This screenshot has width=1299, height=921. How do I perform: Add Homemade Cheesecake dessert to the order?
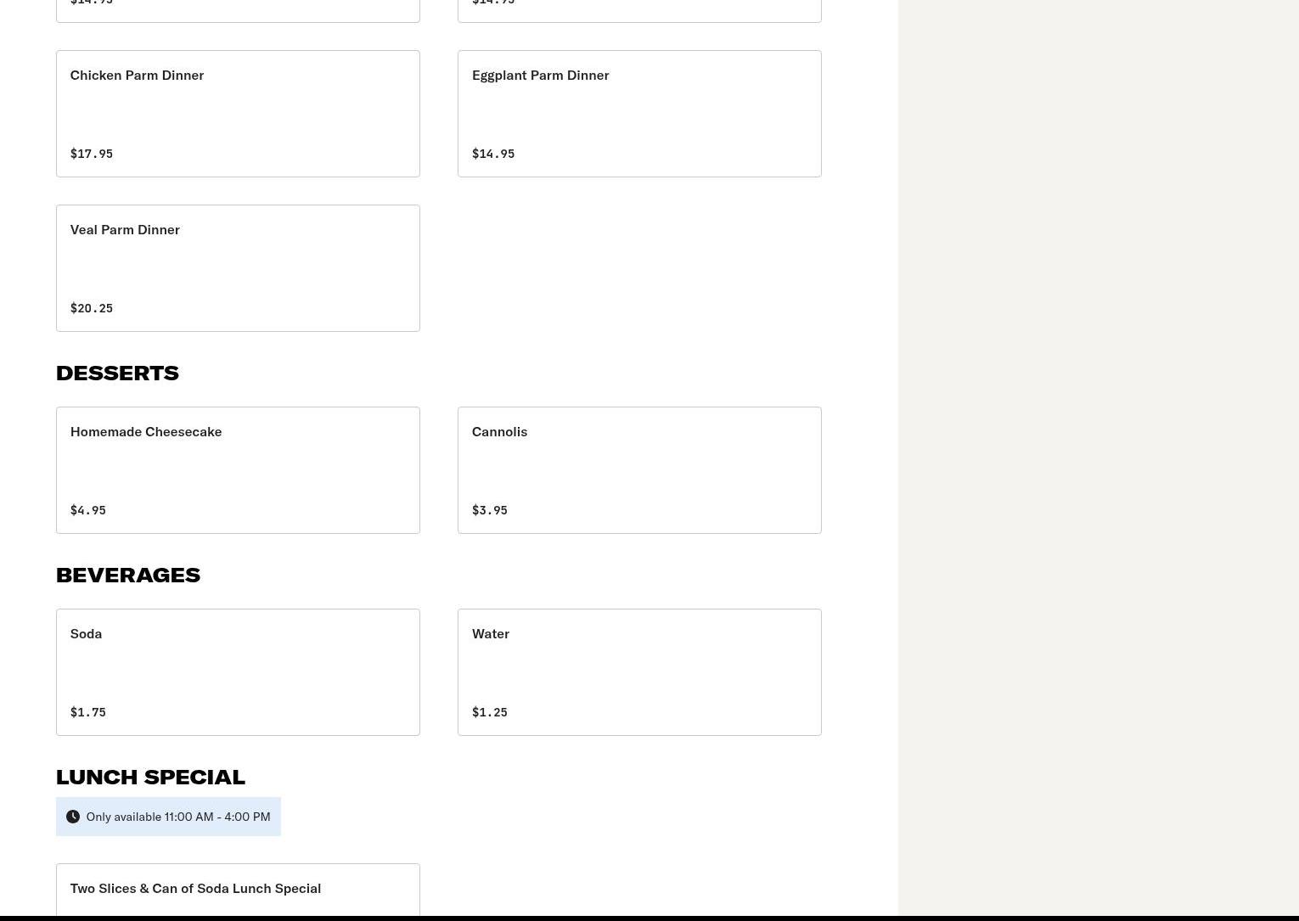[238, 470]
